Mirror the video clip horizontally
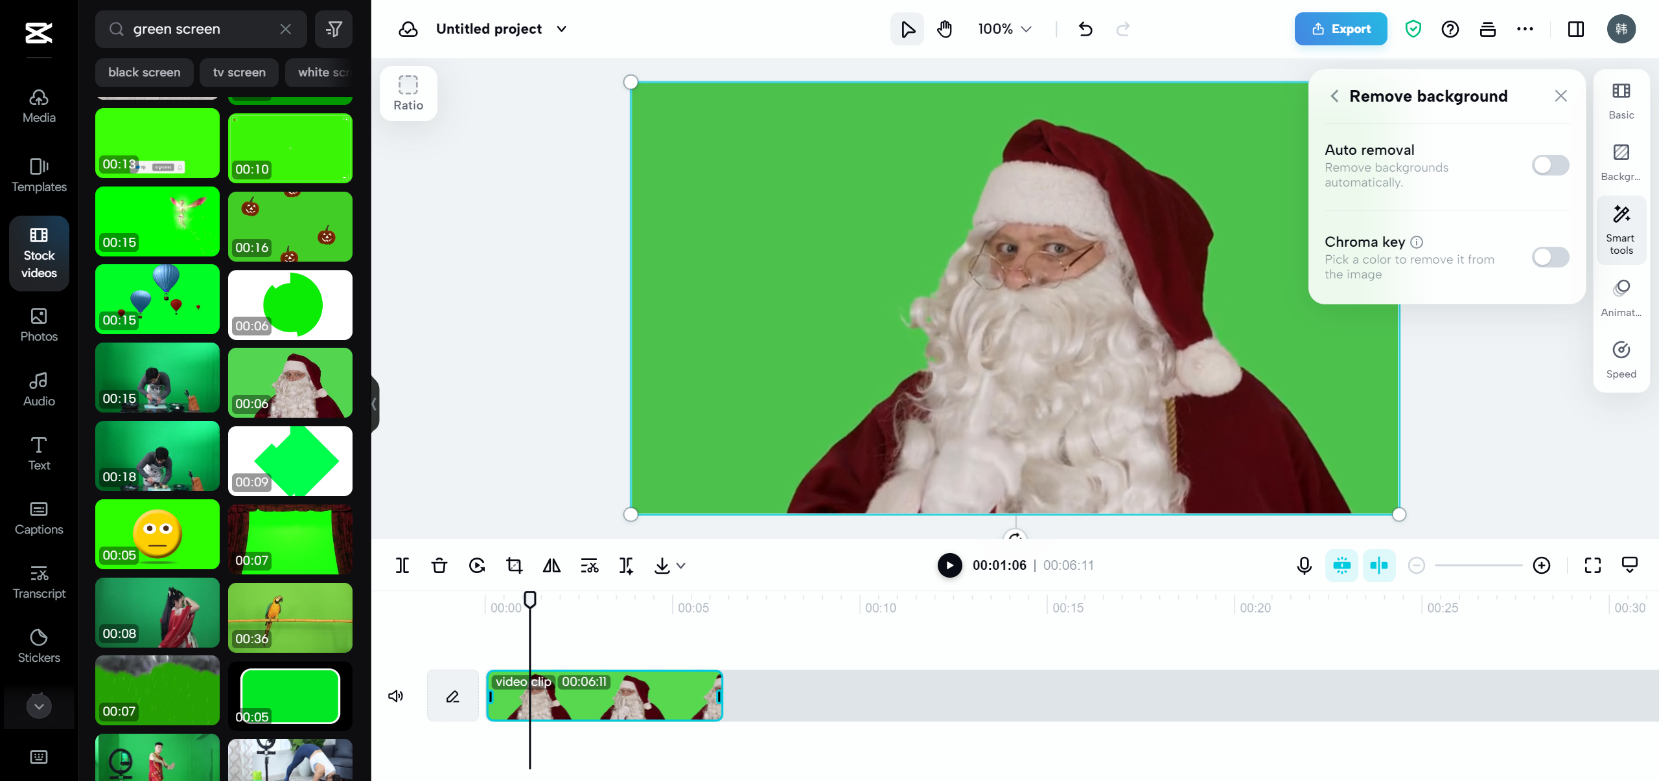 pyautogui.click(x=551, y=565)
